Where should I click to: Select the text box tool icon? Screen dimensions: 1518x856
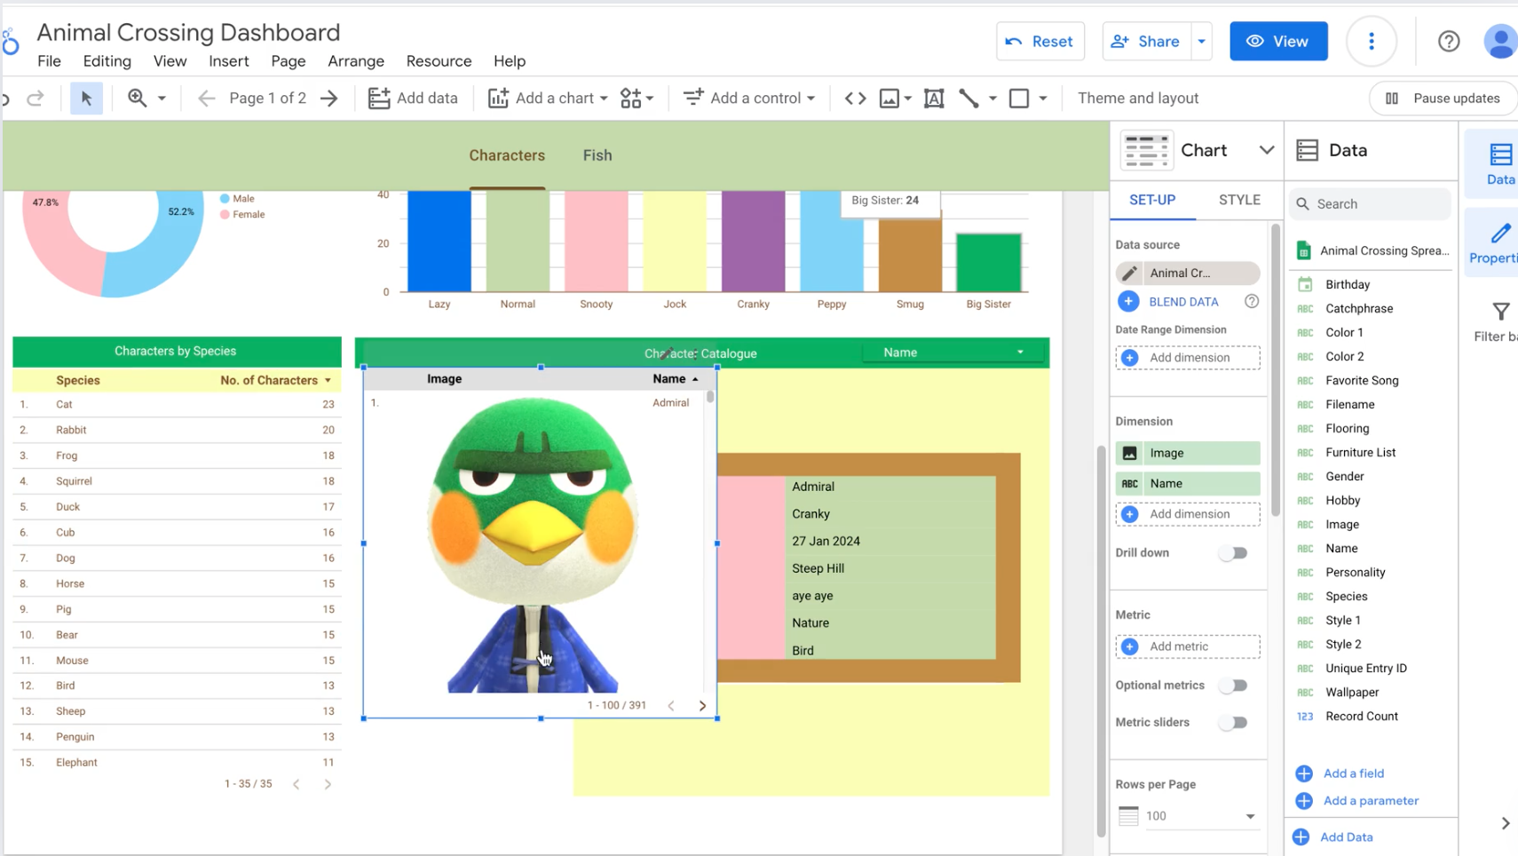pos(934,98)
